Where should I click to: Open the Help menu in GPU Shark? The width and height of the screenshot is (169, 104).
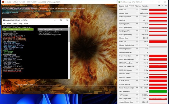[x=20, y=23]
